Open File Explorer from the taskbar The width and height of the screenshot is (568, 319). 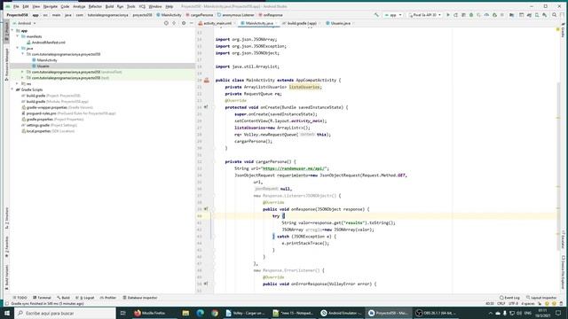[185, 313]
